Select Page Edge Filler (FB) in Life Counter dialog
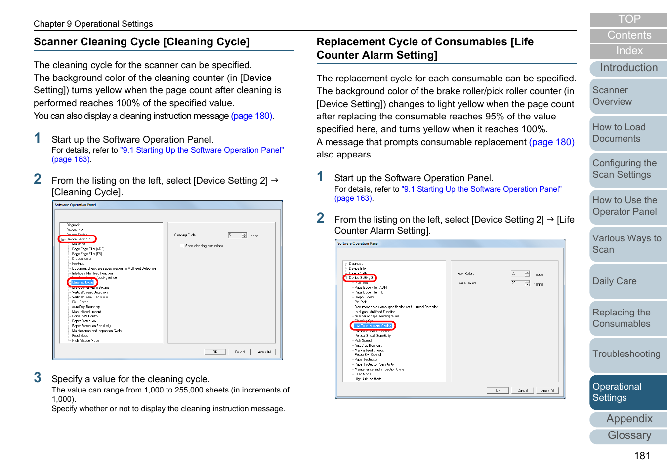667x471 pixels. pyautogui.click(x=370, y=293)
